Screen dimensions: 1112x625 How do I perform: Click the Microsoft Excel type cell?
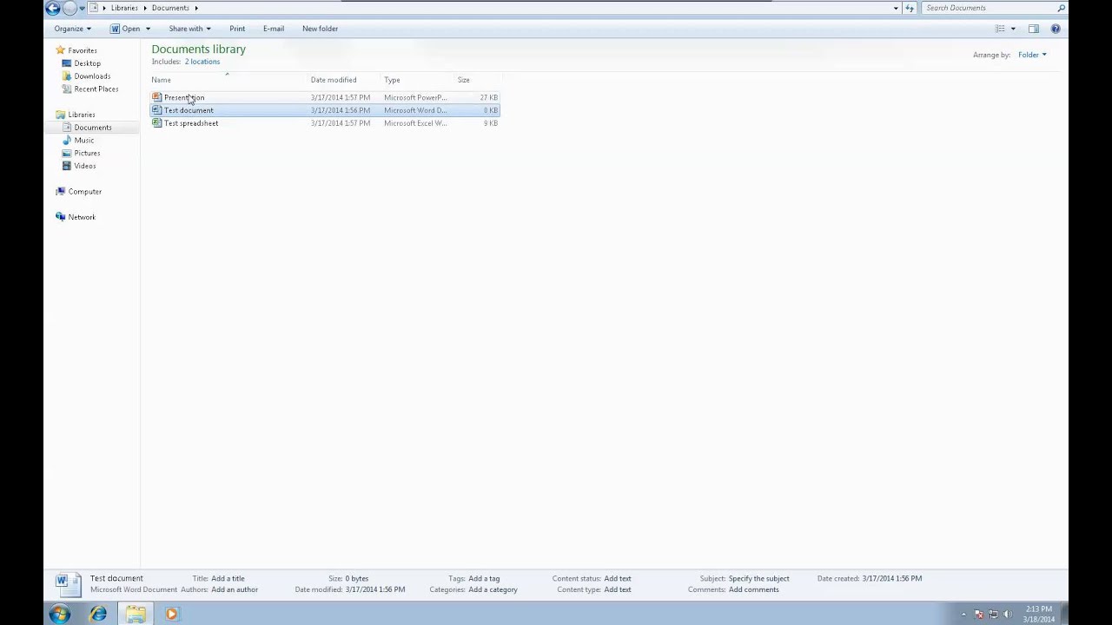pyautogui.click(x=415, y=123)
